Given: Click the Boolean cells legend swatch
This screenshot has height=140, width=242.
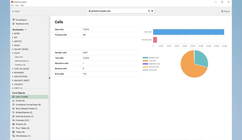Looking at the screenshot, I should (x=145, y=67).
